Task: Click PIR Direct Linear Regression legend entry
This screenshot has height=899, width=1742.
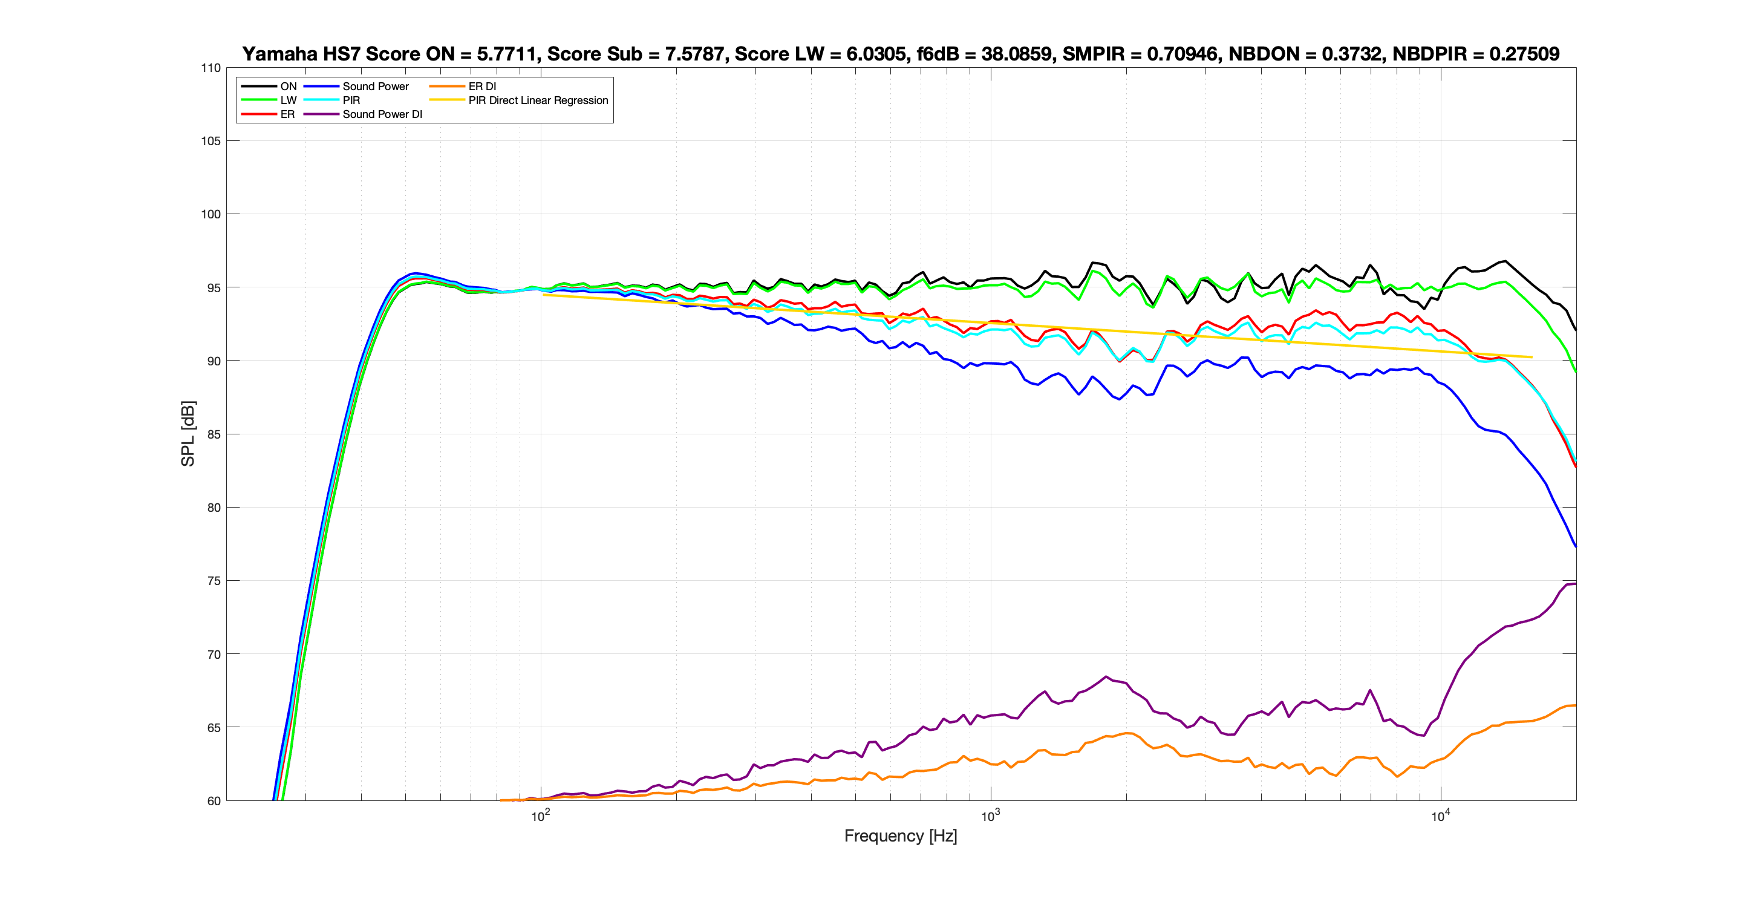Action: click(x=538, y=100)
